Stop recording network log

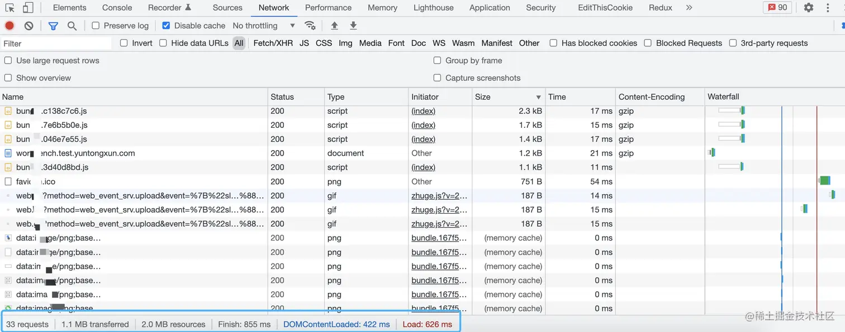coord(10,26)
